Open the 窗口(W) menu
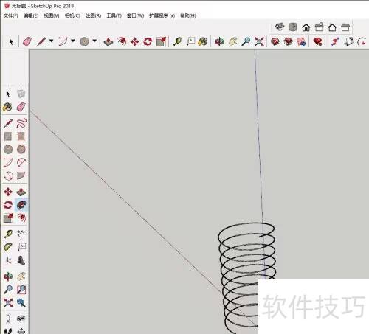The height and width of the screenshot is (334, 369). (x=135, y=15)
